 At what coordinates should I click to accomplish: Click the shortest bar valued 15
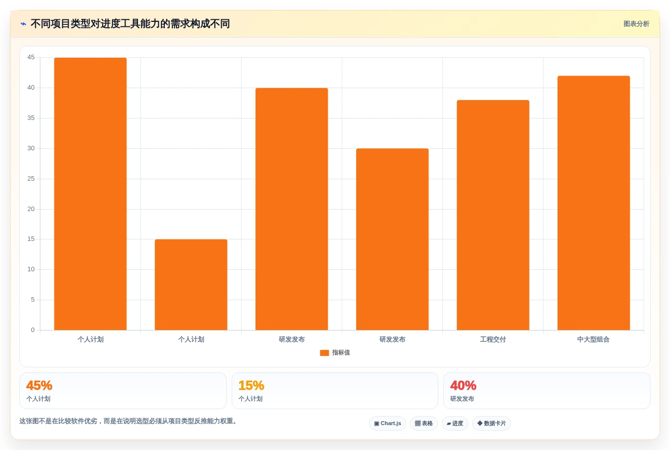point(191,285)
